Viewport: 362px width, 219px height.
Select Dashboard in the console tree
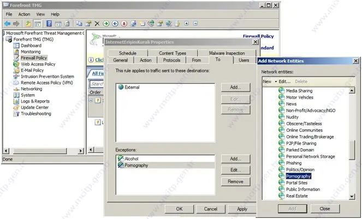31,46
